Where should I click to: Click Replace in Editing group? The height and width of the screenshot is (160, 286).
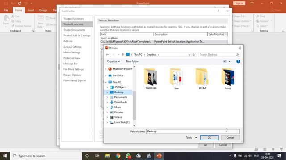pos(262,21)
